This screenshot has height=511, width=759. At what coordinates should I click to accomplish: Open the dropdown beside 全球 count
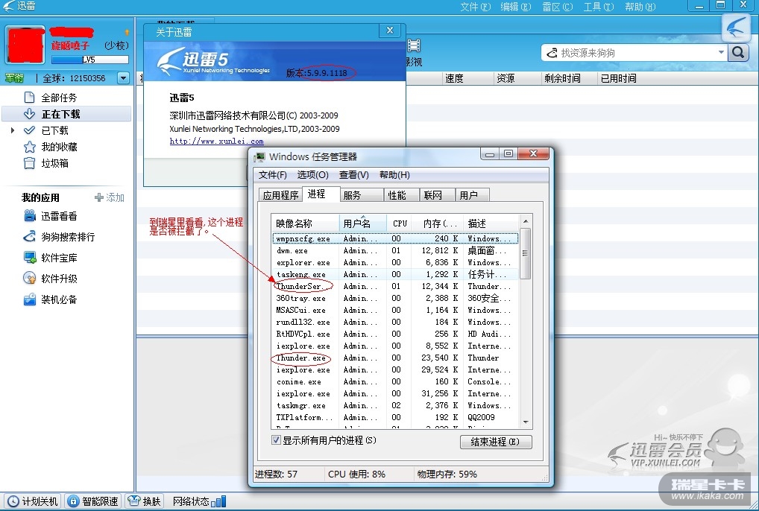tap(124, 77)
